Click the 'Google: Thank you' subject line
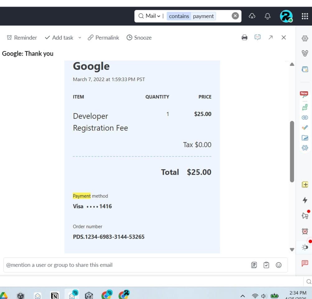The image size is (312, 299). pos(28,53)
